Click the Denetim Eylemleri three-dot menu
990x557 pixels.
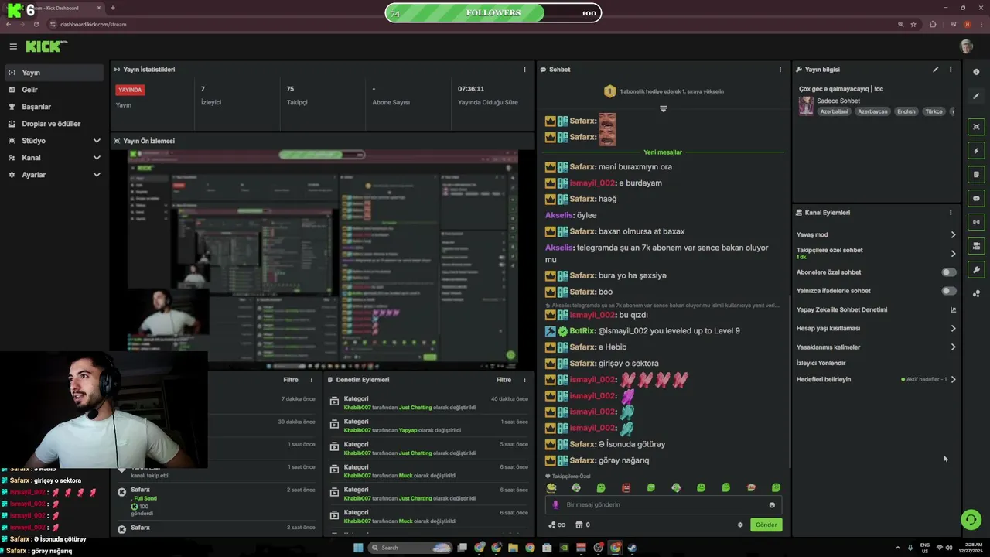(524, 380)
